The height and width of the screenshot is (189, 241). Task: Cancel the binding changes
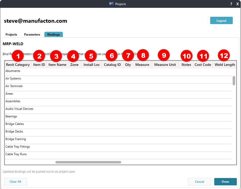pos(199,182)
